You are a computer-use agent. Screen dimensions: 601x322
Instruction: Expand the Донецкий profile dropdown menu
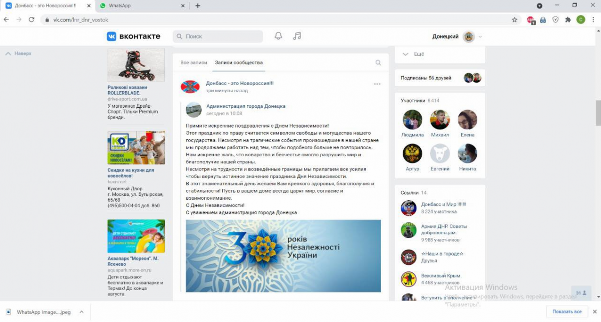(x=480, y=37)
